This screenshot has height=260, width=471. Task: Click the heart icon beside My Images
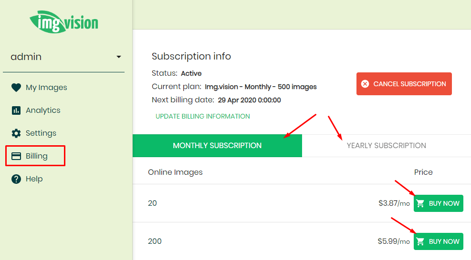coord(16,87)
